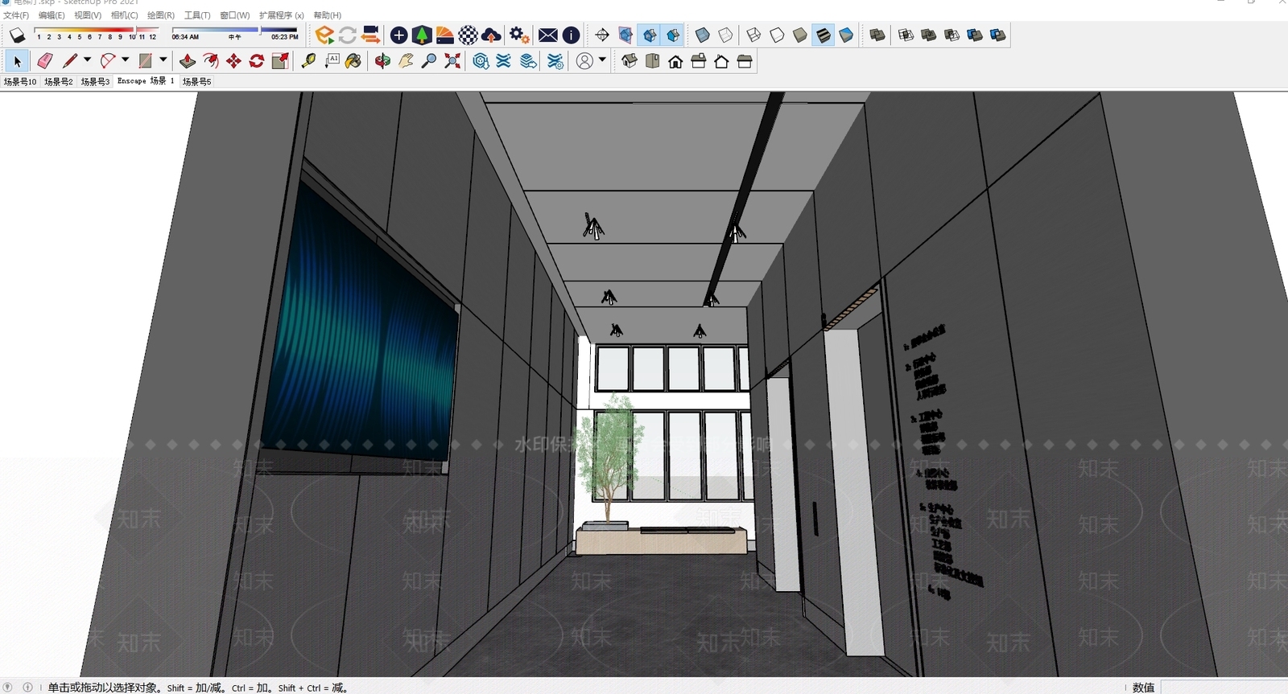Switch to Front view house icon
Viewport: 1288px width, 694px height.
pos(675,61)
